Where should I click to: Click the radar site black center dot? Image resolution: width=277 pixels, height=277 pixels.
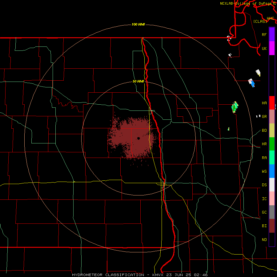point(138,138)
